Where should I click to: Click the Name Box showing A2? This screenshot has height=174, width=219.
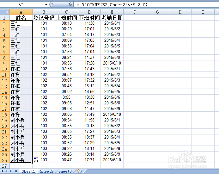click(x=21, y=5)
